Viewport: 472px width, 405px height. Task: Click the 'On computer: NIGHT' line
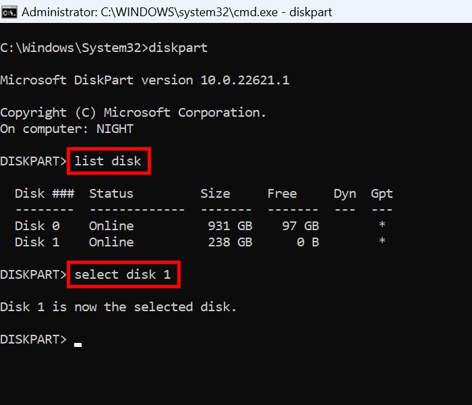(67, 129)
